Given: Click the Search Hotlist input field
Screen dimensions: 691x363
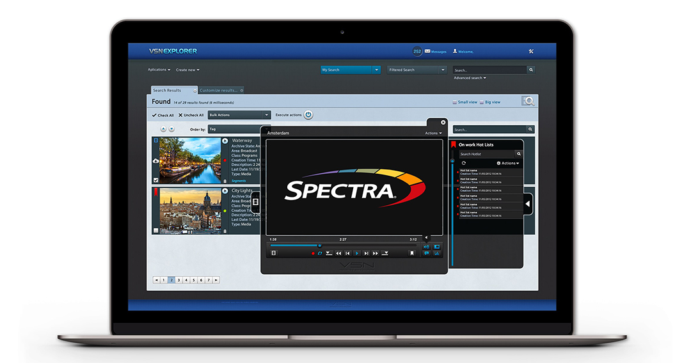Looking at the screenshot, I should (x=487, y=154).
